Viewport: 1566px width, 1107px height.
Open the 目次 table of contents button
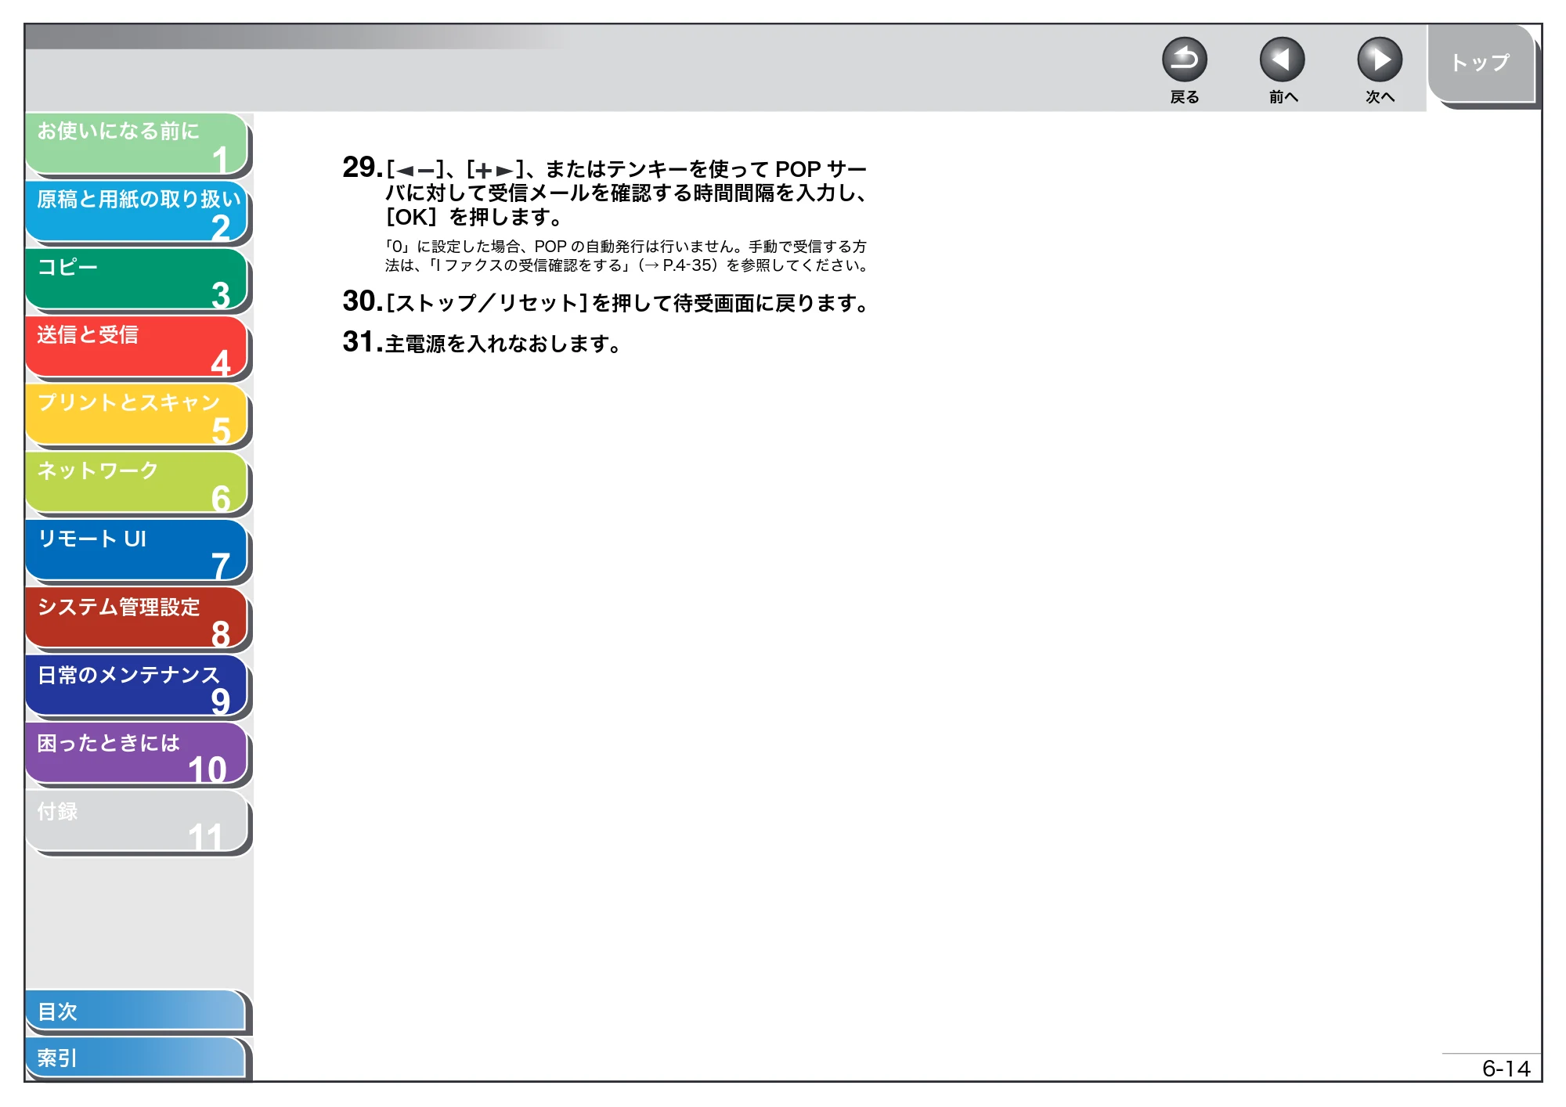click(x=135, y=1011)
